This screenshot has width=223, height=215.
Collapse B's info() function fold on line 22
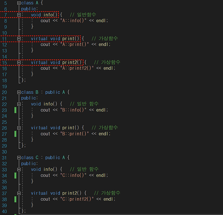[19, 104]
